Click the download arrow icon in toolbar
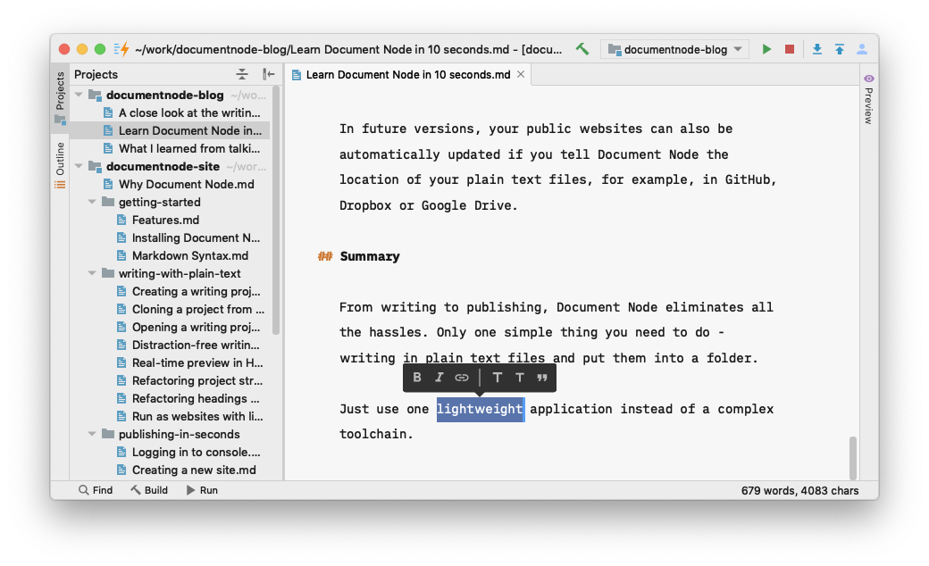Viewport: 929px width, 566px height. click(x=817, y=49)
